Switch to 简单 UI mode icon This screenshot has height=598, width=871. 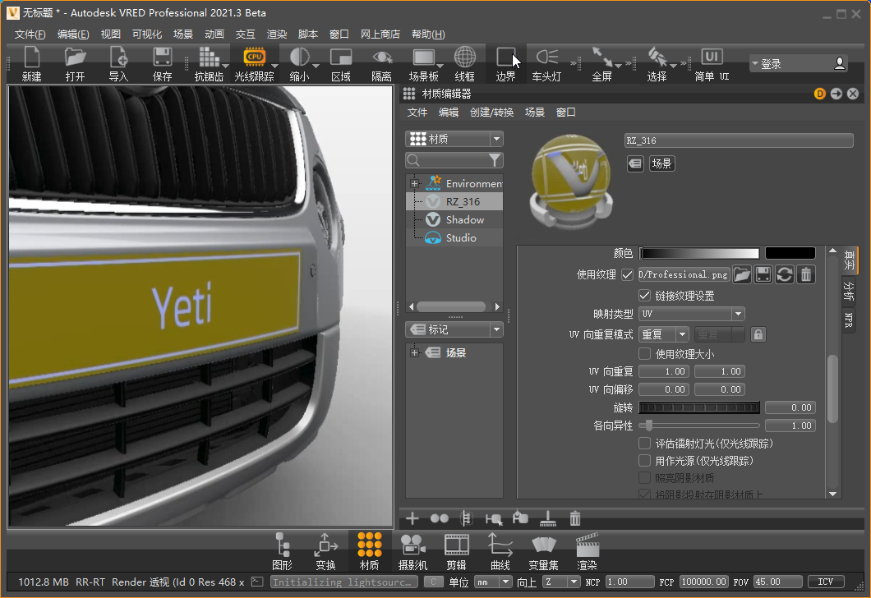click(712, 64)
